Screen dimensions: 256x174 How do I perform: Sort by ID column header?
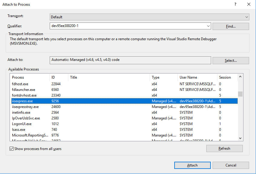coord(59,77)
